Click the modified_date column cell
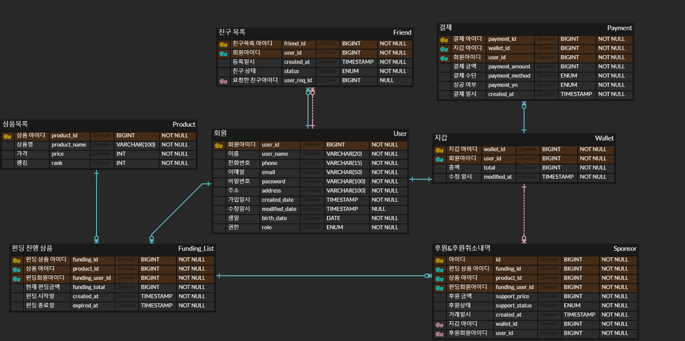The height and width of the screenshot is (341, 685). pyautogui.click(x=280, y=209)
